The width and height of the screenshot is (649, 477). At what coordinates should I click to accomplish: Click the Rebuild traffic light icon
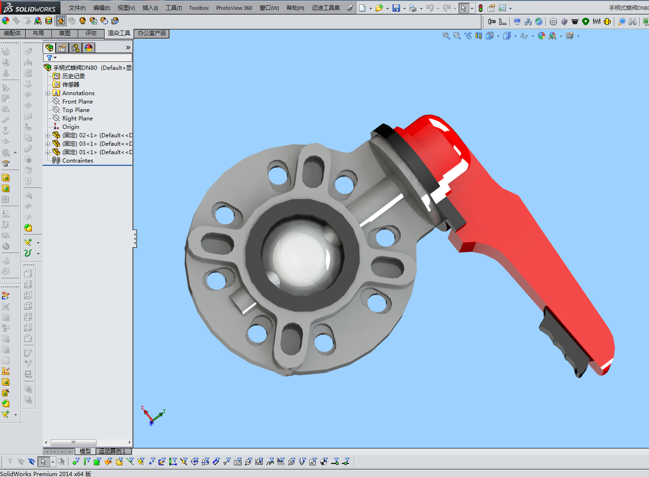pyautogui.click(x=481, y=8)
